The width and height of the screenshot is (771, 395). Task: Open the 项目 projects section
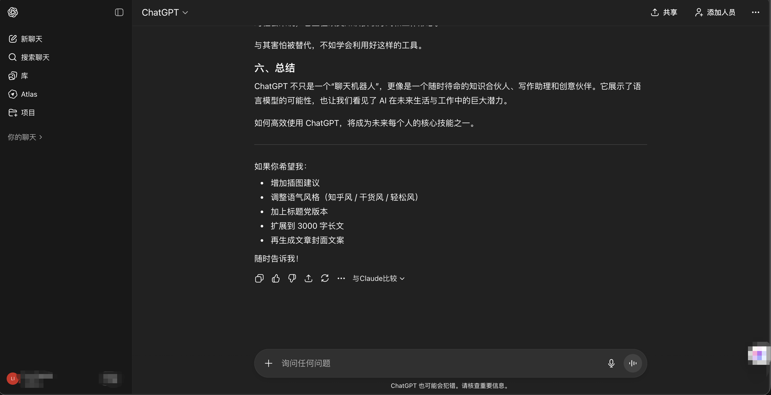coord(28,113)
